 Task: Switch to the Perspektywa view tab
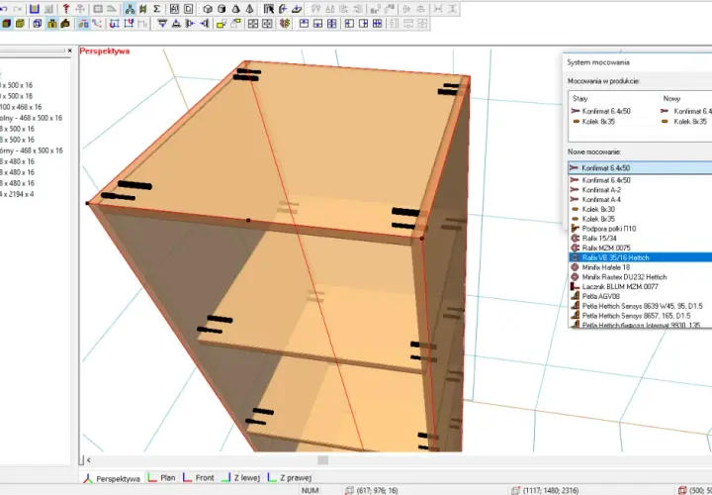coord(112,478)
